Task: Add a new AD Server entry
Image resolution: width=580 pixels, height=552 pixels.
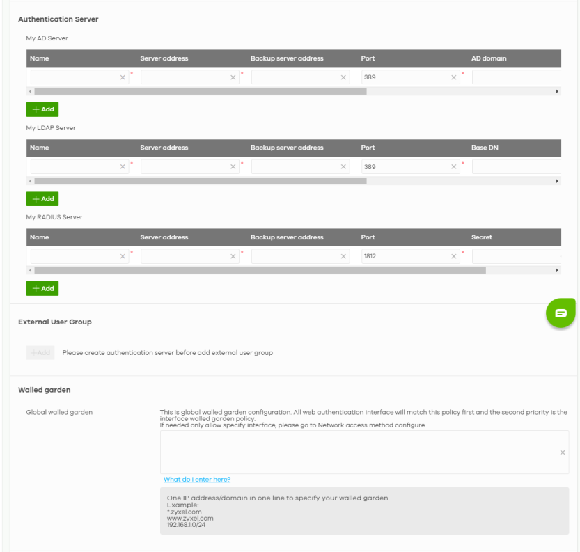Action: (42, 109)
